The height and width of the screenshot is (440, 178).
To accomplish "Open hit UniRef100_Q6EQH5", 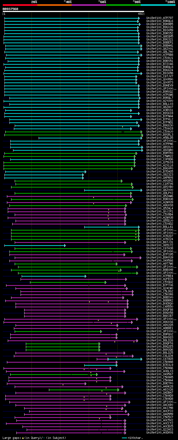I will click(x=160, y=36).
